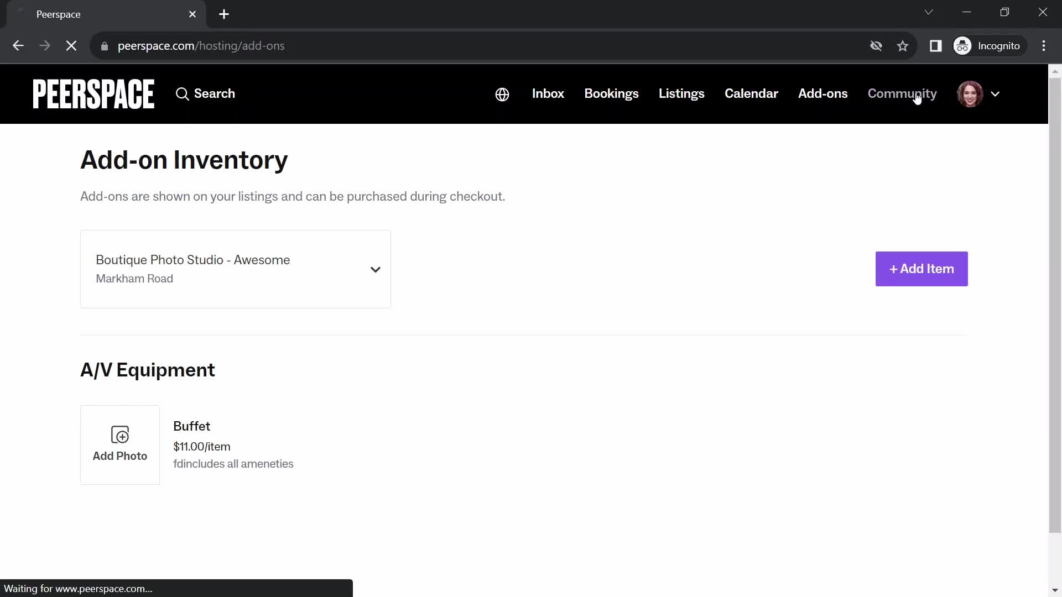Viewport: 1062px width, 597px height.
Task: Click the Add Item button
Action: tap(921, 268)
